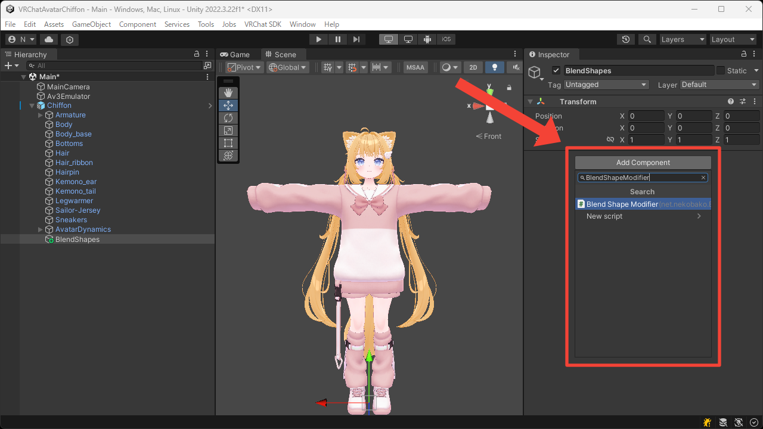763x429 pixels.
Task: Toggle scene lighting bulb button
Action: 494,67
